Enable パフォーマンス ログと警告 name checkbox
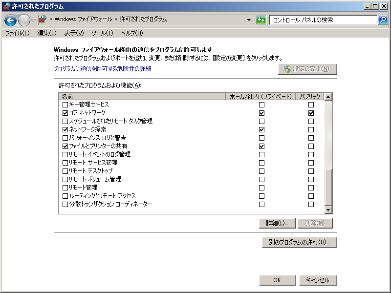Screen dimensions: 391x293 tap(65, 138)
